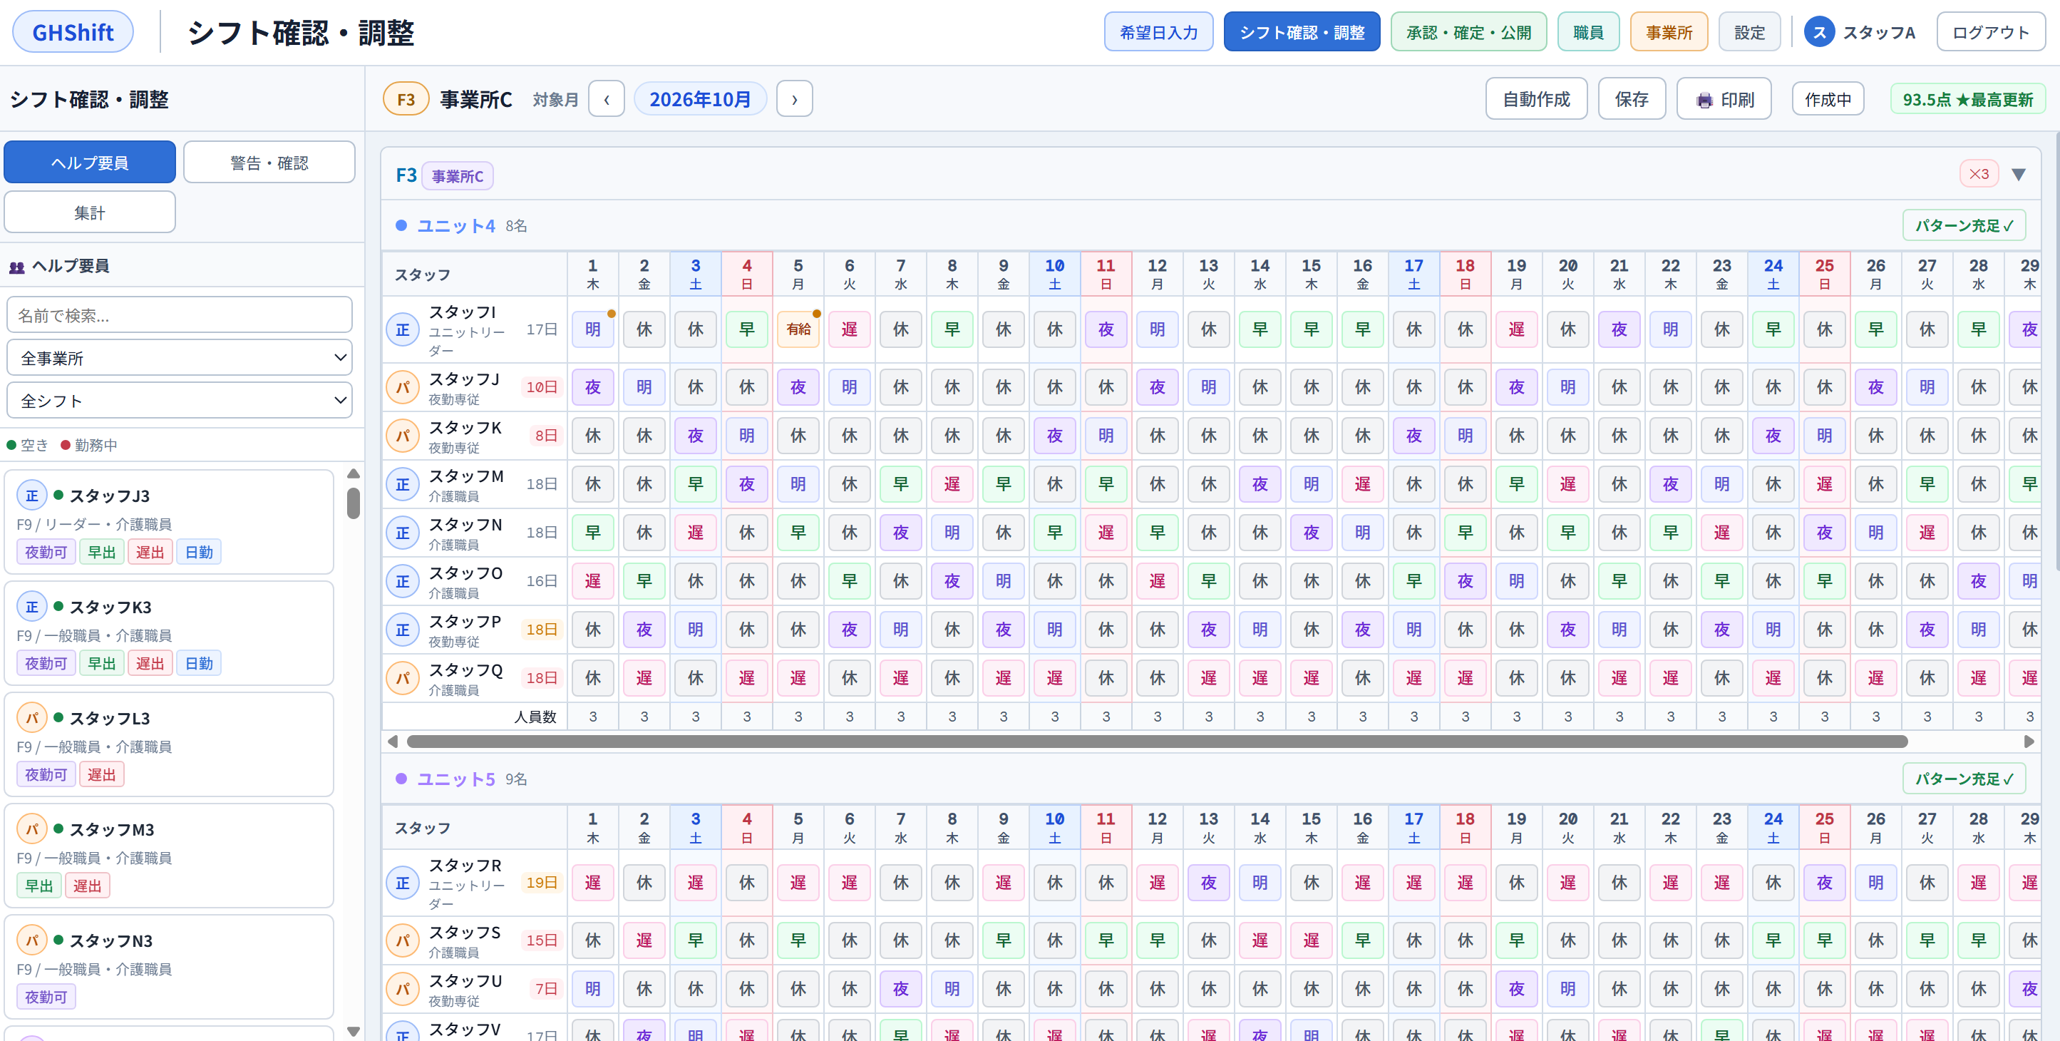Screen dimensions: 2060x1041
Task: Open 承認・確定・公開 page
Action: [x=1469, y=32]
